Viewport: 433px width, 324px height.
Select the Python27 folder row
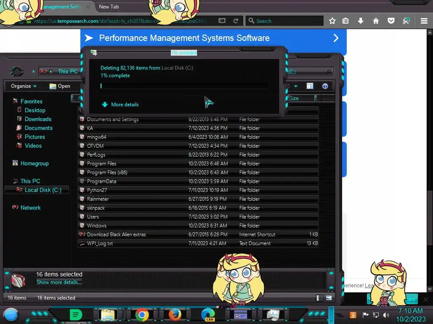(198, 190)
